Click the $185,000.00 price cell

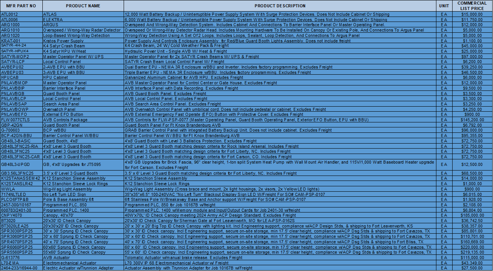pyautogui.click(x=472, y=215)
